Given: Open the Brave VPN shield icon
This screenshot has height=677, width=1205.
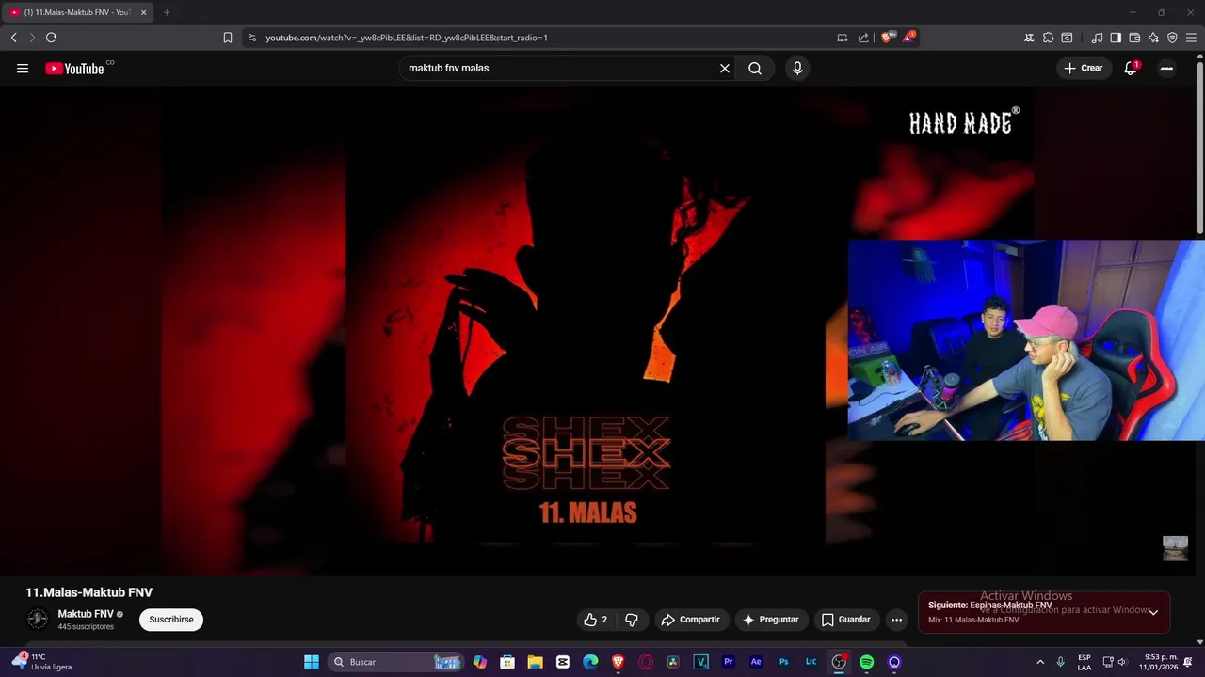Looking at the screenshot, I should click(x=1172, y=38).
